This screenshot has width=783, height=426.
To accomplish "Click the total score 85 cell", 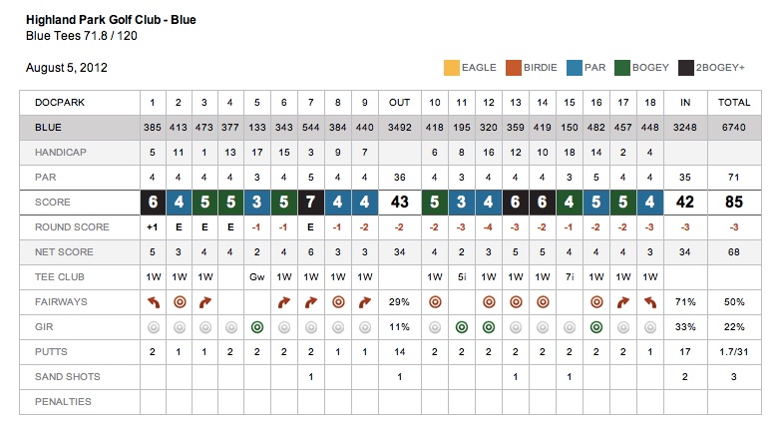I will (734, 202).
